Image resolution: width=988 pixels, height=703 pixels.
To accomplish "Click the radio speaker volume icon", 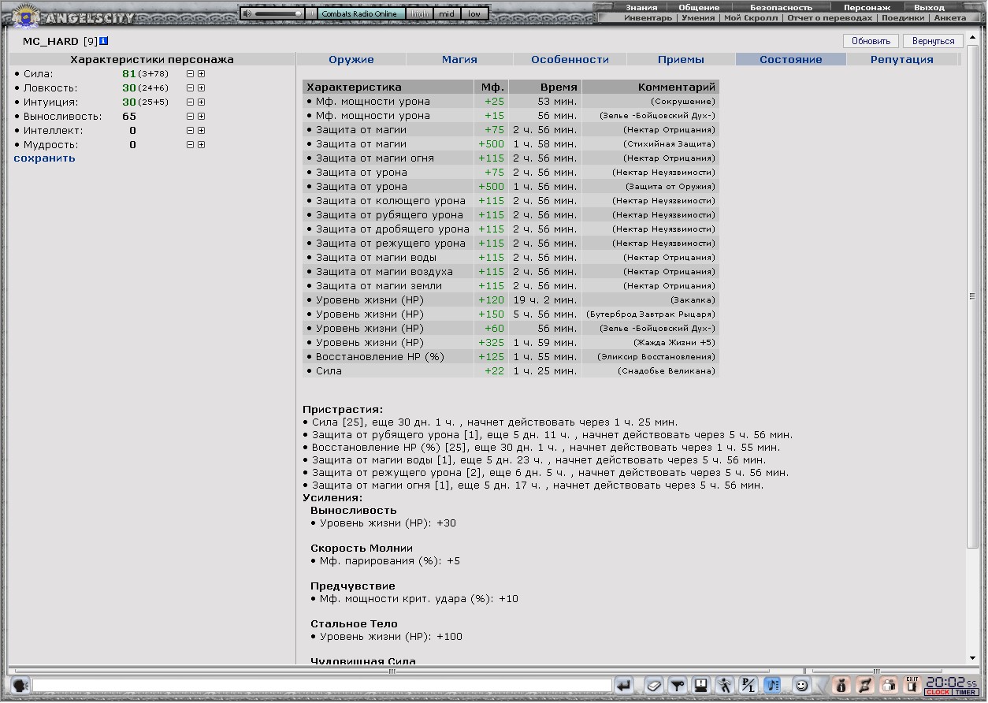I will coord(247,13).
